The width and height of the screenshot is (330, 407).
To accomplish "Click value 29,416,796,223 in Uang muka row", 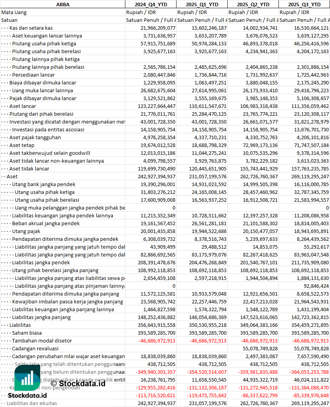I will (x=311, y=91).
